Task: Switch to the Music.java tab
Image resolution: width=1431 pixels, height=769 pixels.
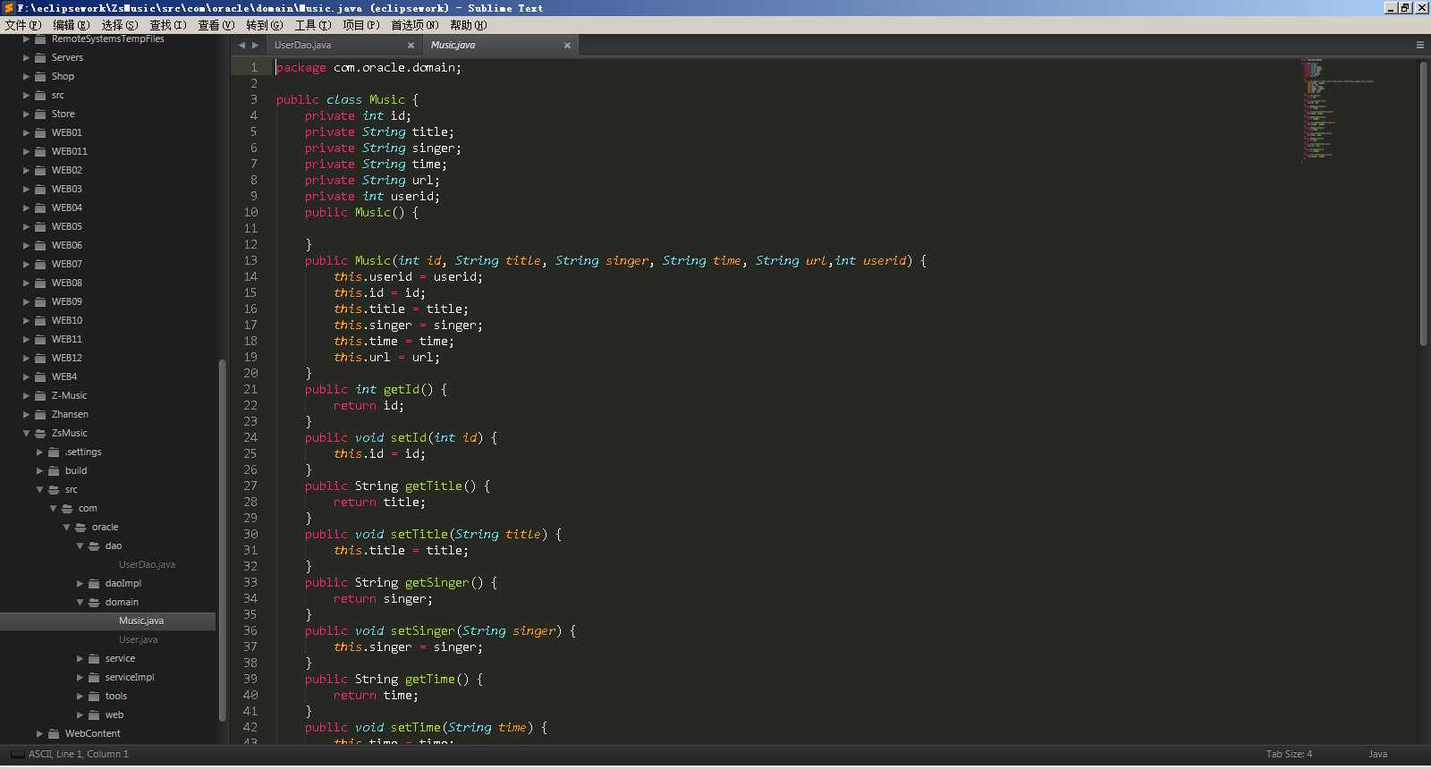Action: tap(499, 45)
